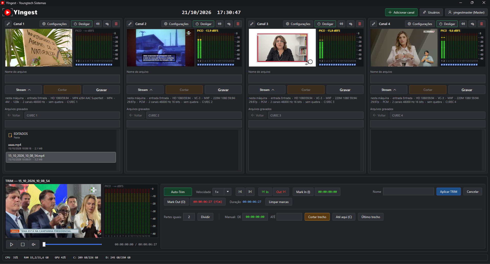490x264 pixels.
Task: Expand the Stream dropdown on Canal 2
Action: [145, 90]
